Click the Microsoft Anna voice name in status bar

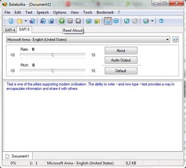pyautogui.click(x=80, y=163)
